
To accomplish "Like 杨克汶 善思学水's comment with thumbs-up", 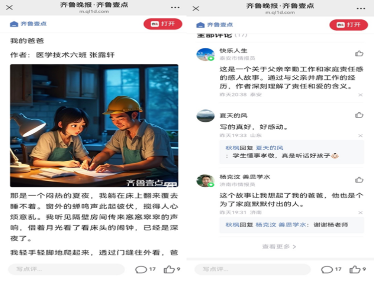I will coord(359,180).
